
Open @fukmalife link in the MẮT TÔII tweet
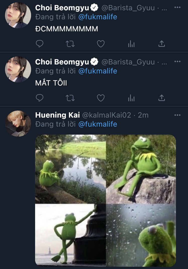(x=98, y=71)
